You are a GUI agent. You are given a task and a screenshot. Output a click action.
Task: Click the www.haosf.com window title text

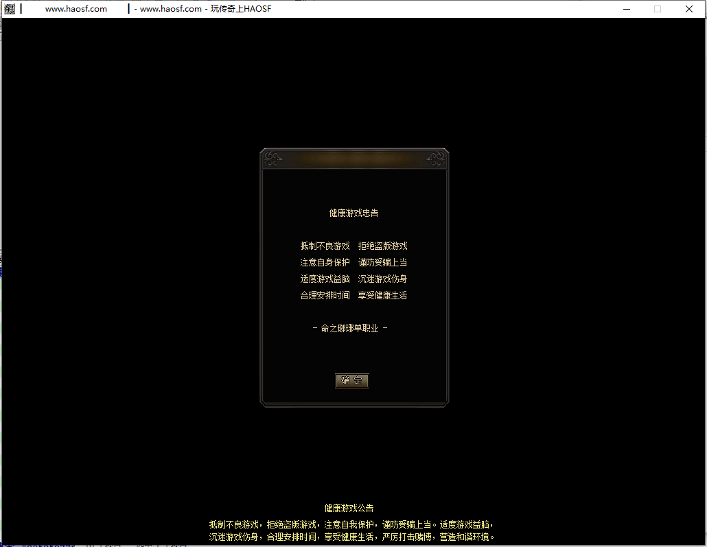(x=76, y=9)
